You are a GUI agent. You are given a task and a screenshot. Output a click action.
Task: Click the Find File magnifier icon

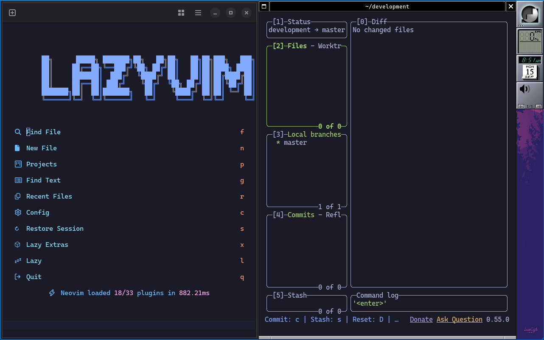(18, 132)
